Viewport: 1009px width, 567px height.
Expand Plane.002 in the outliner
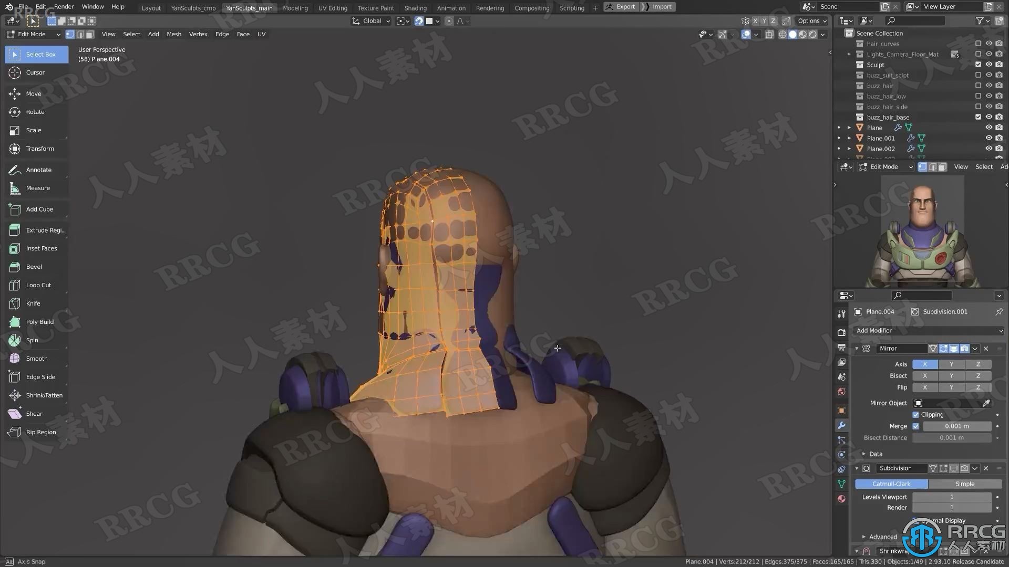849,149
